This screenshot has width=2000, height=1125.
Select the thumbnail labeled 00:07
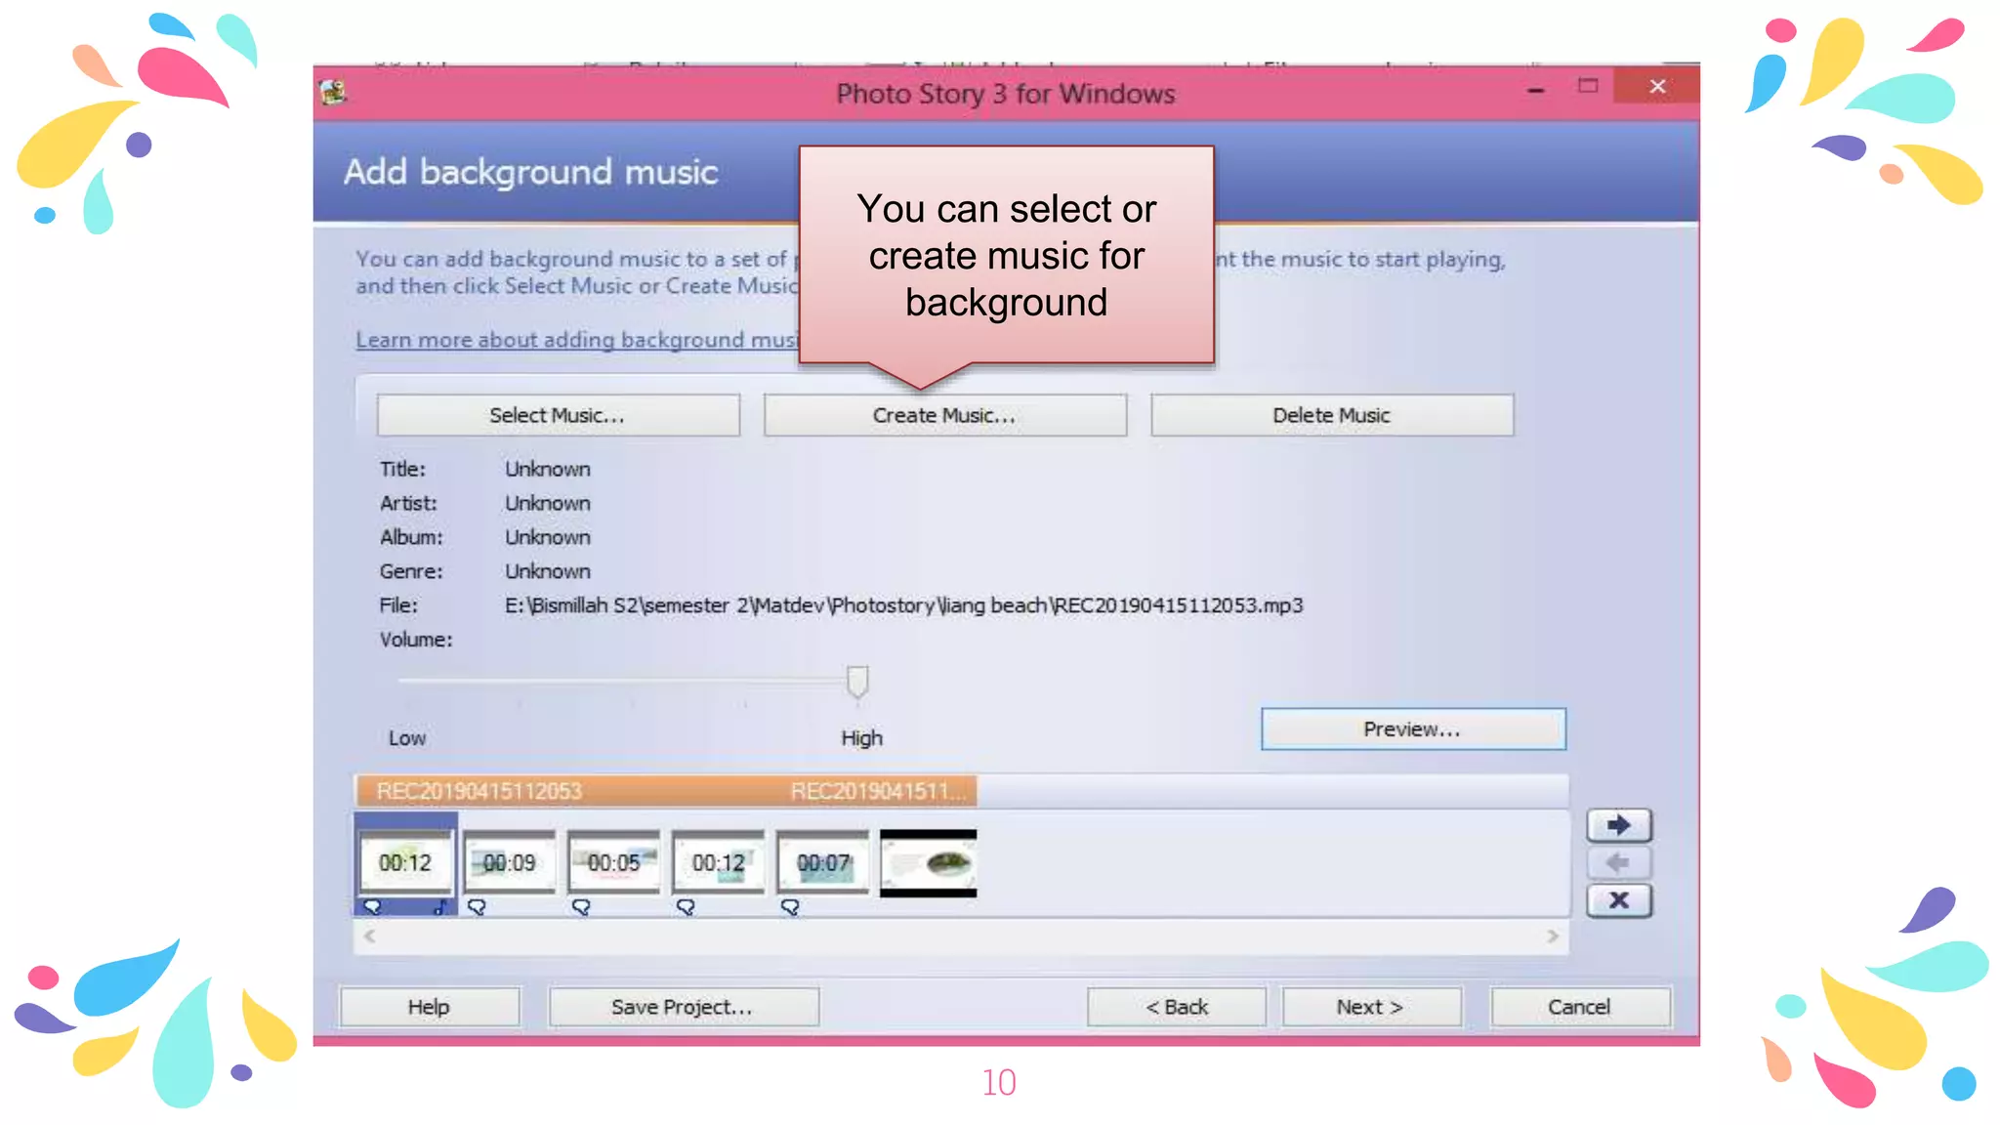pyautogui.click(x=823, y=862)
